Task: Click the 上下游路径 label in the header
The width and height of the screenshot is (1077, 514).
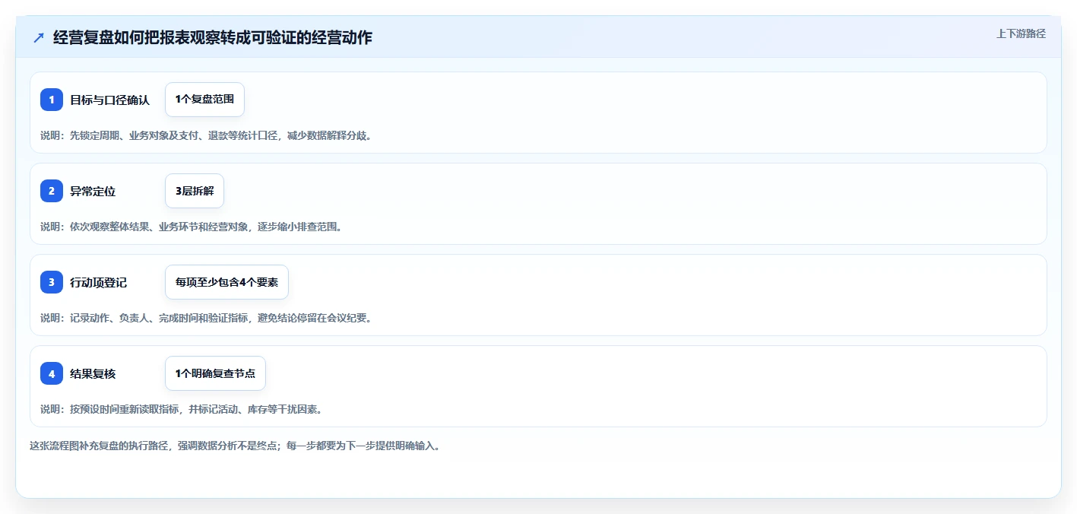Action: pos(1021,33)
